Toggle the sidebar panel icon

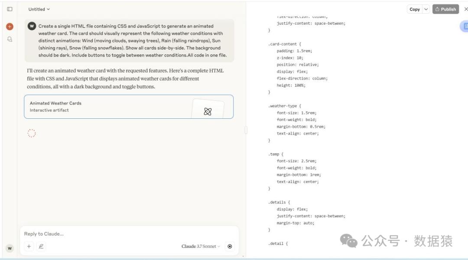[10, 9]
